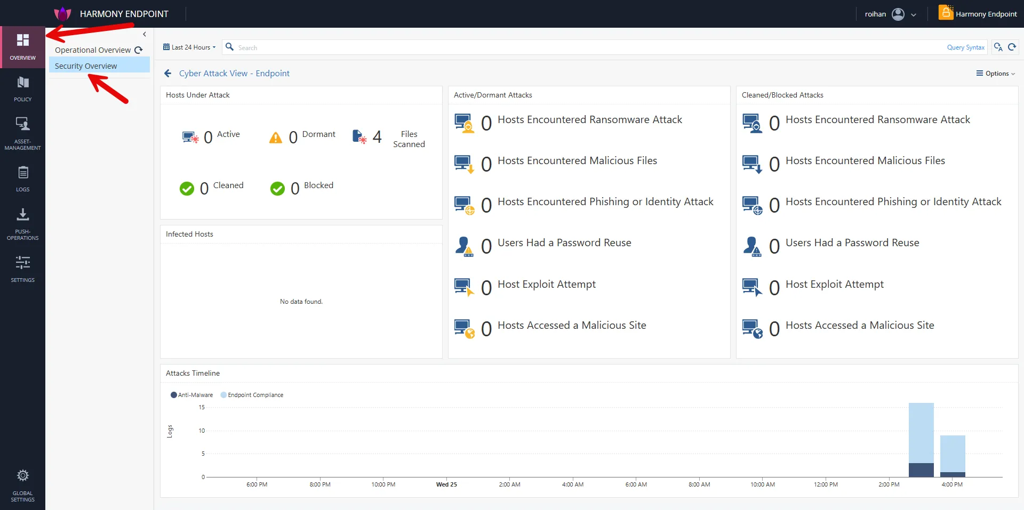Toggle the Endpoint Compliance legend entry
1024x510 pixels.
pyautogui.click(x=251, y=394)
